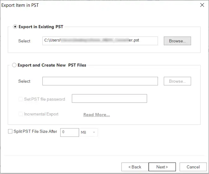
Task: Open the Read More link
Action: pyautogui.click(x=97, y=115)
